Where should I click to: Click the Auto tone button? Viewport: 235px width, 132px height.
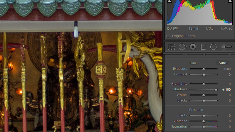pyautogui.click(x=222, y=63)
